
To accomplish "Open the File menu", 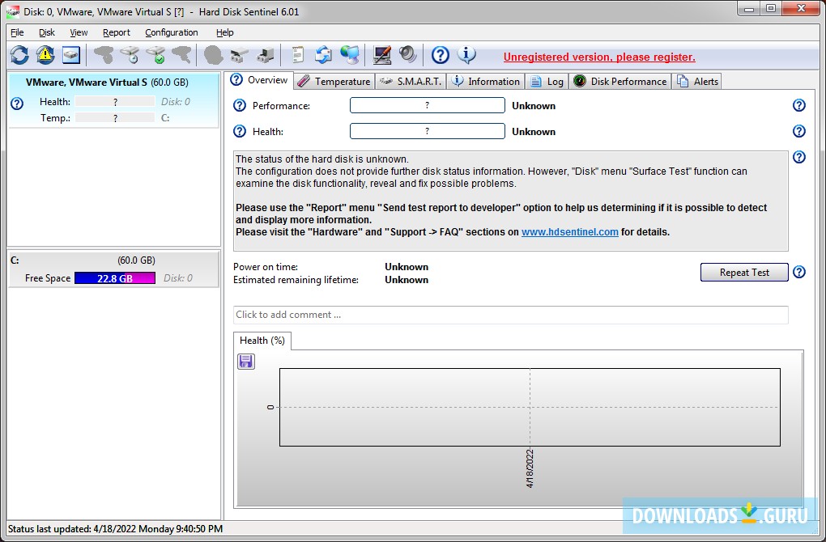I will (x=17, y=32).
